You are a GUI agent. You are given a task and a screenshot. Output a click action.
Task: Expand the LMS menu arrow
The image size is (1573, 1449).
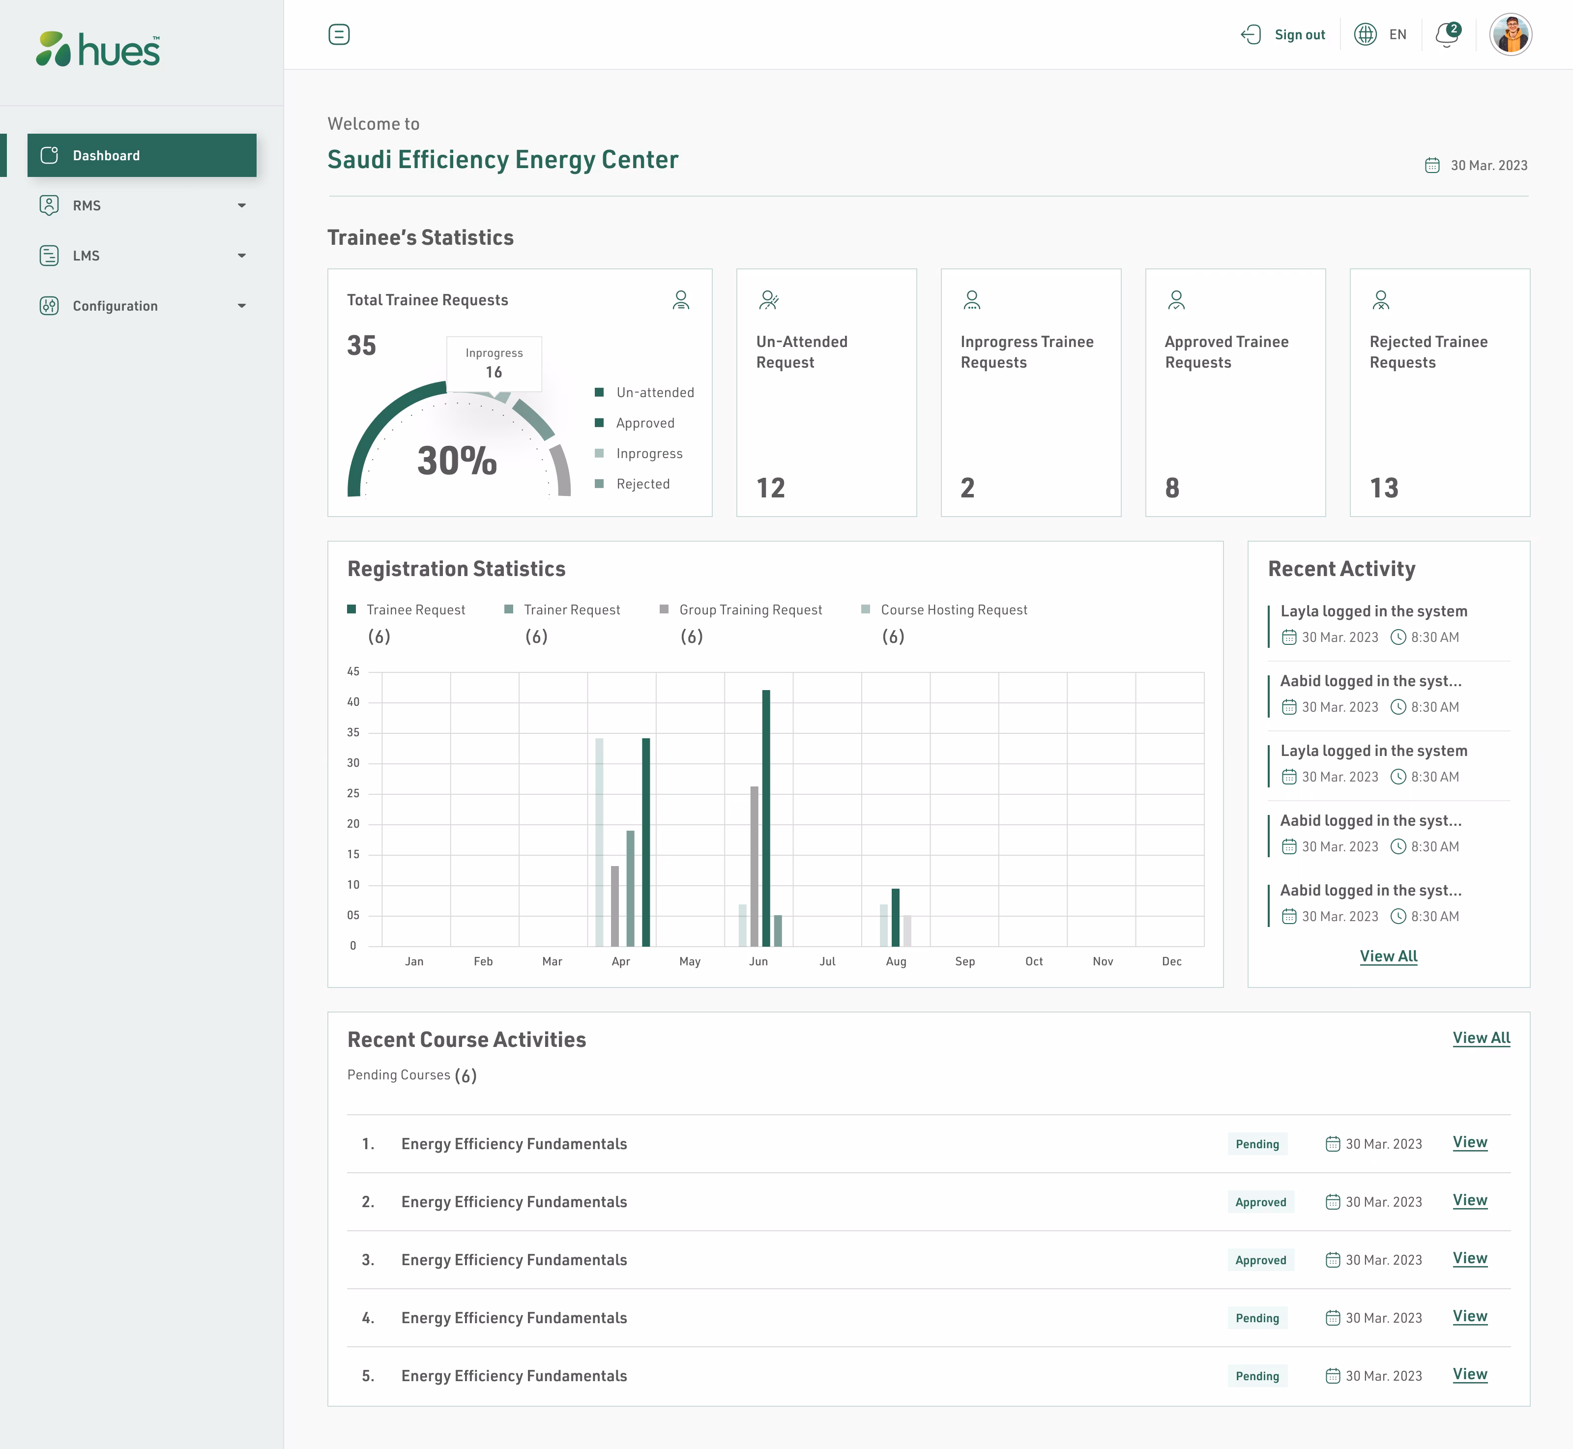241,256
